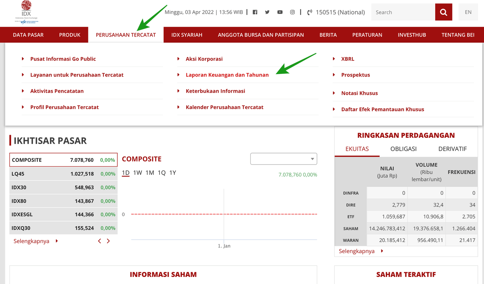Viewport: 484px width, 284px height.
Task: Select the 1W chart range
Action: (x=137, y=173)
